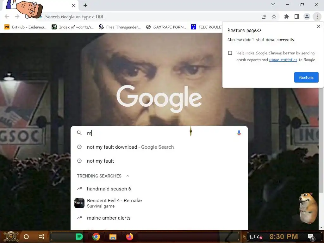This screenshot has width=324, height=243.
Task: Open the FILE ROULET bookmark
Action: click(207, 27)
